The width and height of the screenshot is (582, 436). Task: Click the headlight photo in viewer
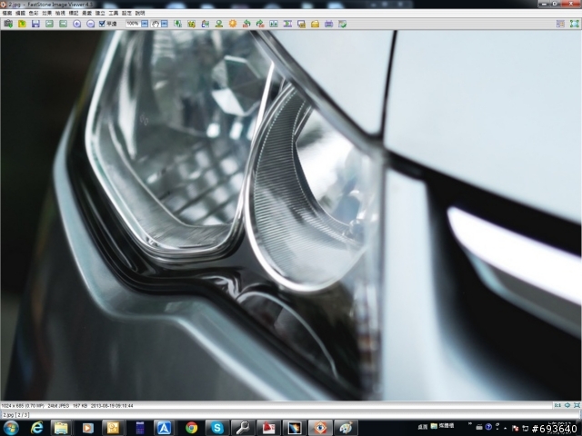pos(291,213)
